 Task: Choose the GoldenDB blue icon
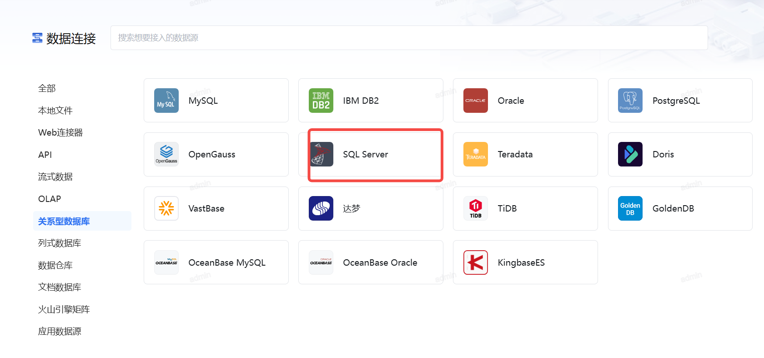630,208
